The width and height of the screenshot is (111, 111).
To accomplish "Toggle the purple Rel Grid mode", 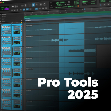I will point(7,9).
